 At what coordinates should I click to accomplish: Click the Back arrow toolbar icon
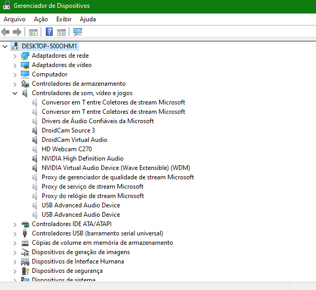click(x=5, y=32)
